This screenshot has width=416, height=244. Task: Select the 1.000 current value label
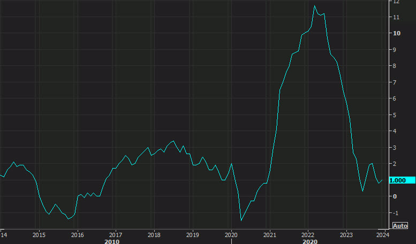pos(400,180)
